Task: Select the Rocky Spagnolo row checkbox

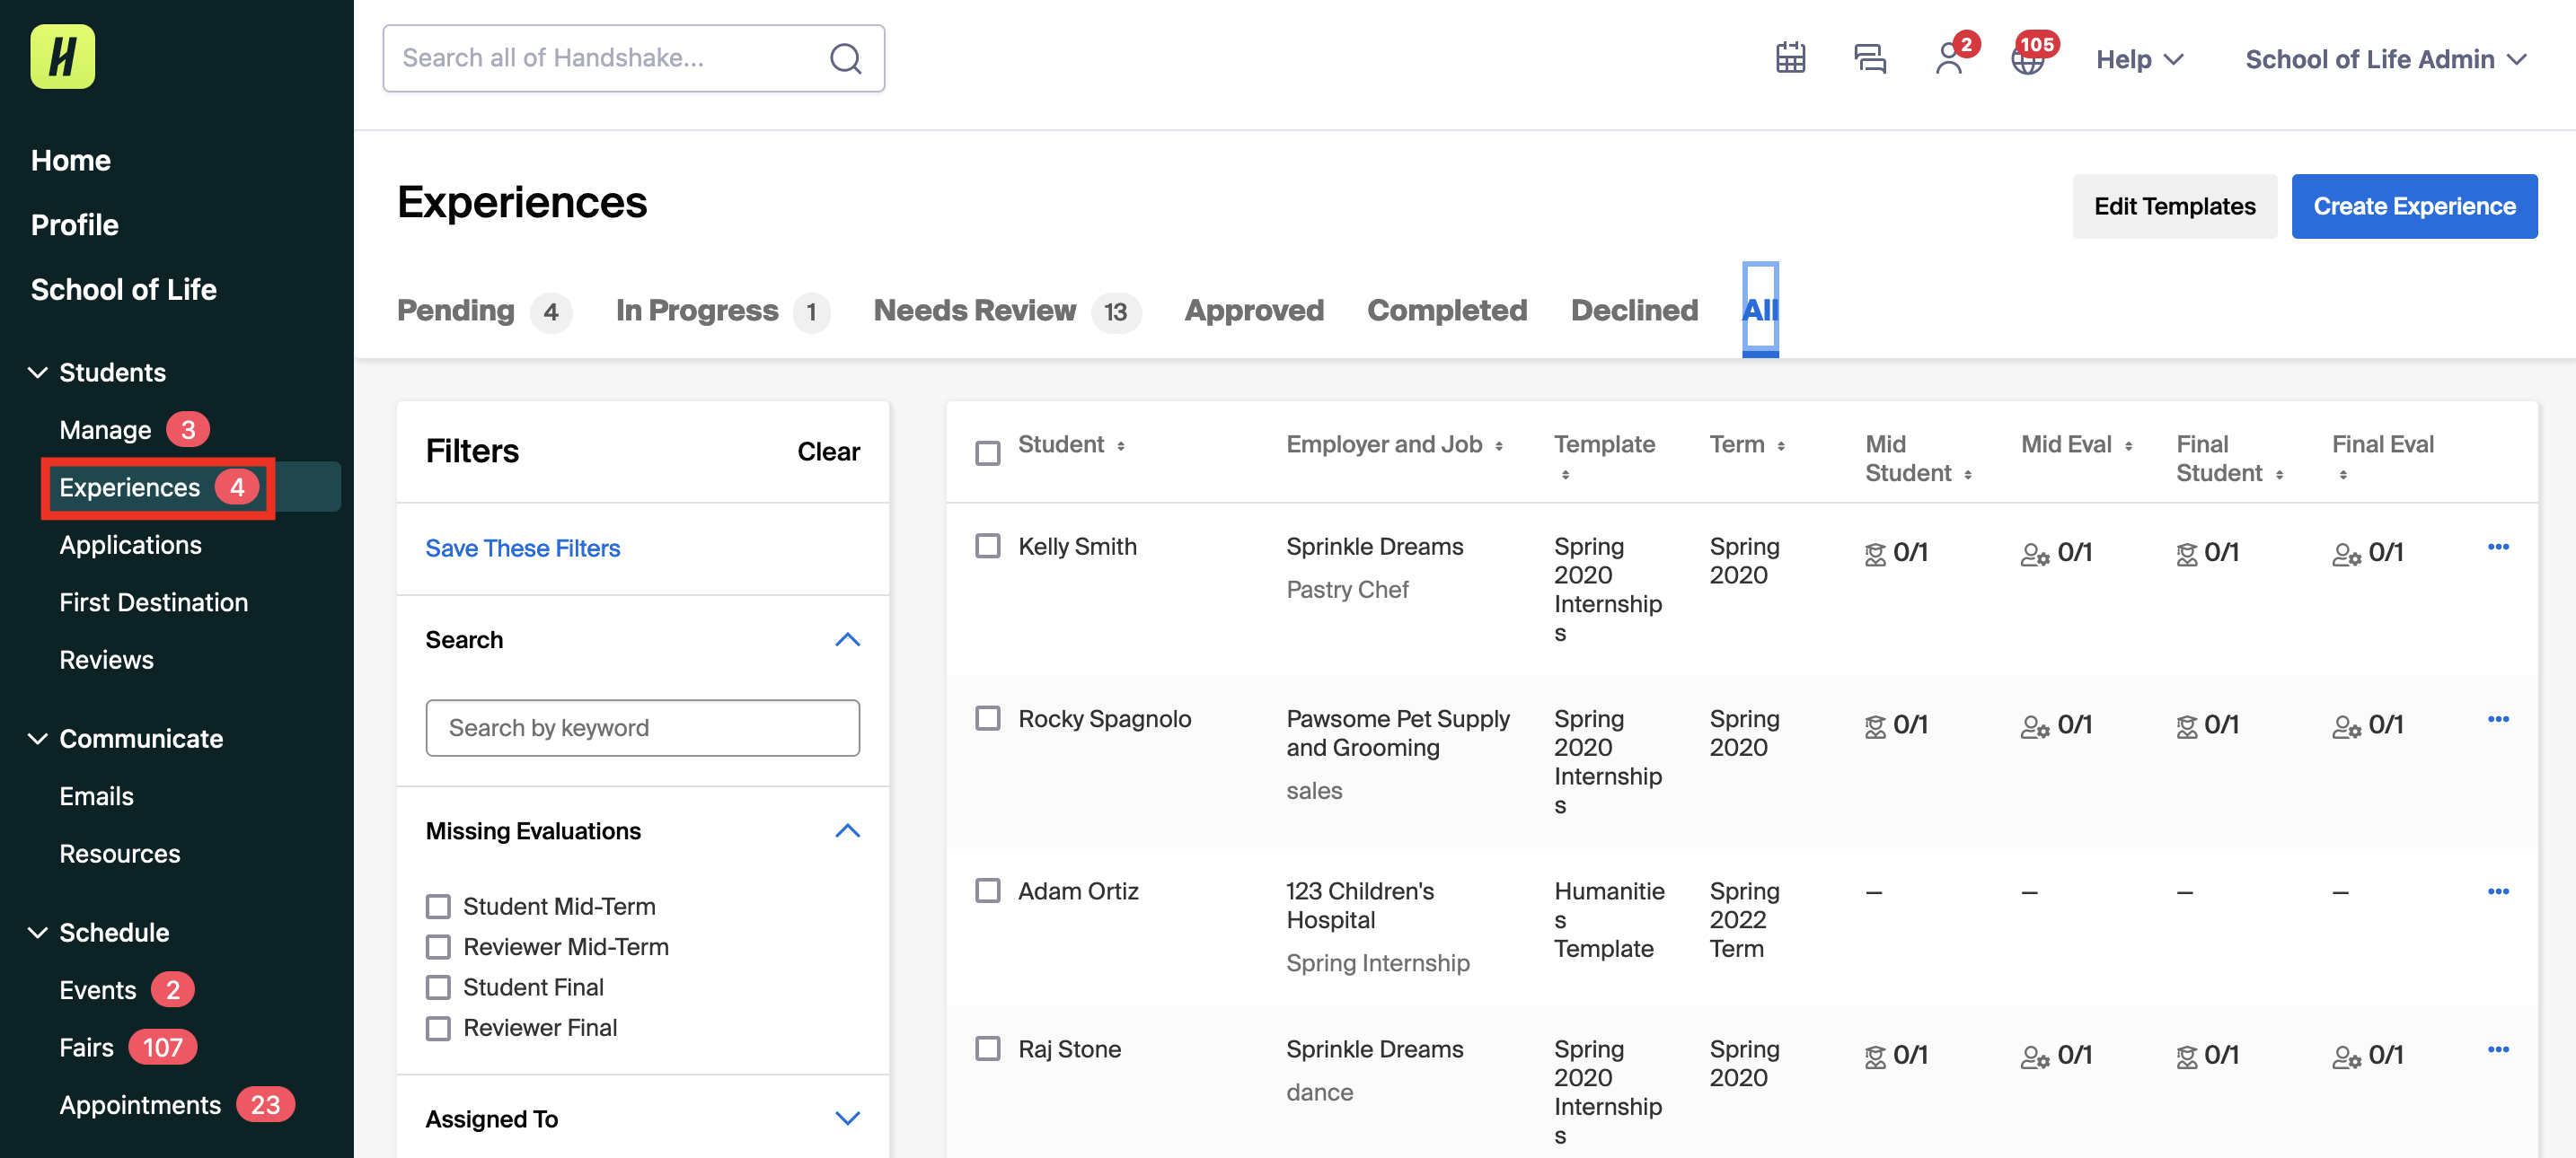Action: pyautogui.click(x=987, y=717)
